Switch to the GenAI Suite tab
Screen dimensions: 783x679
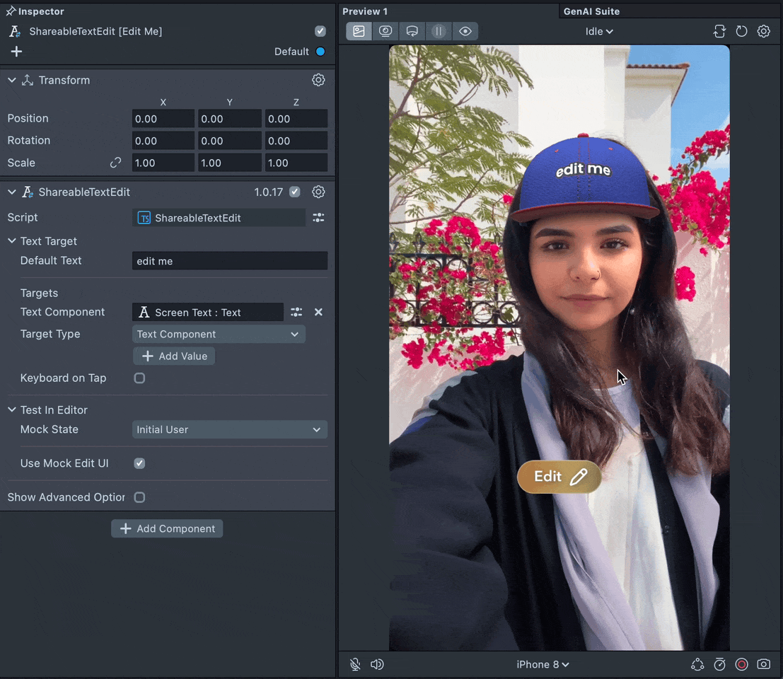[591, 11]
